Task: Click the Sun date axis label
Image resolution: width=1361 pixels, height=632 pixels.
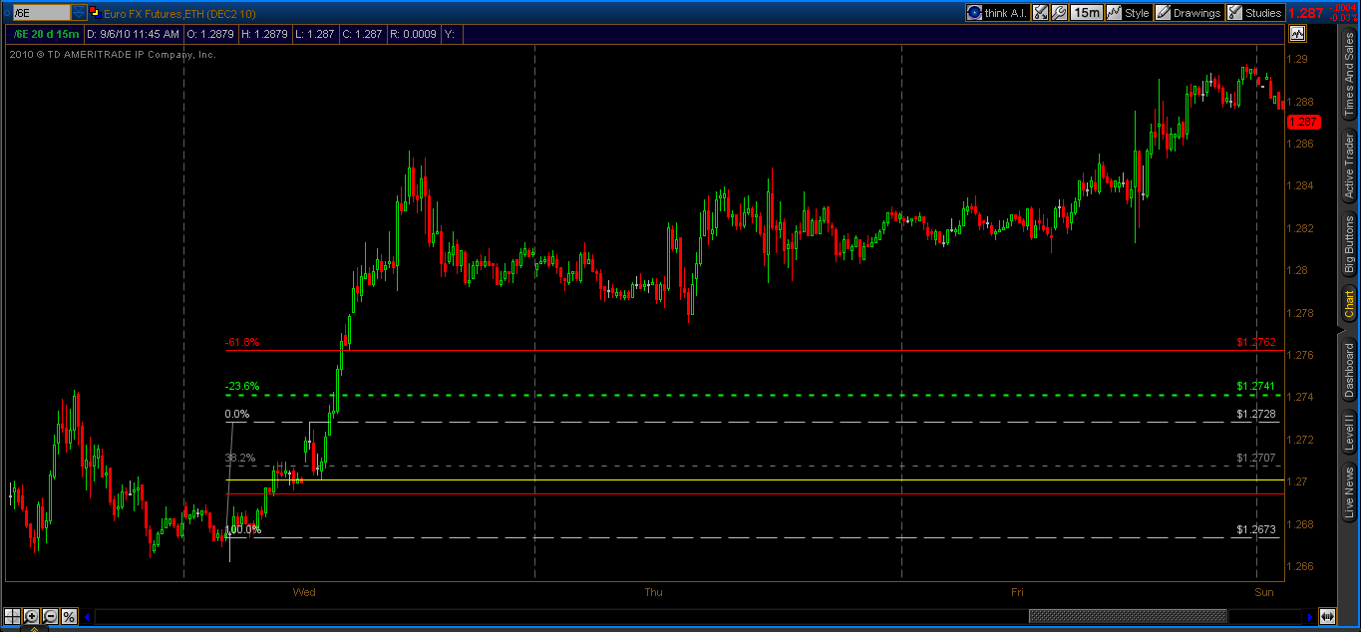Action: [1264, 592]
